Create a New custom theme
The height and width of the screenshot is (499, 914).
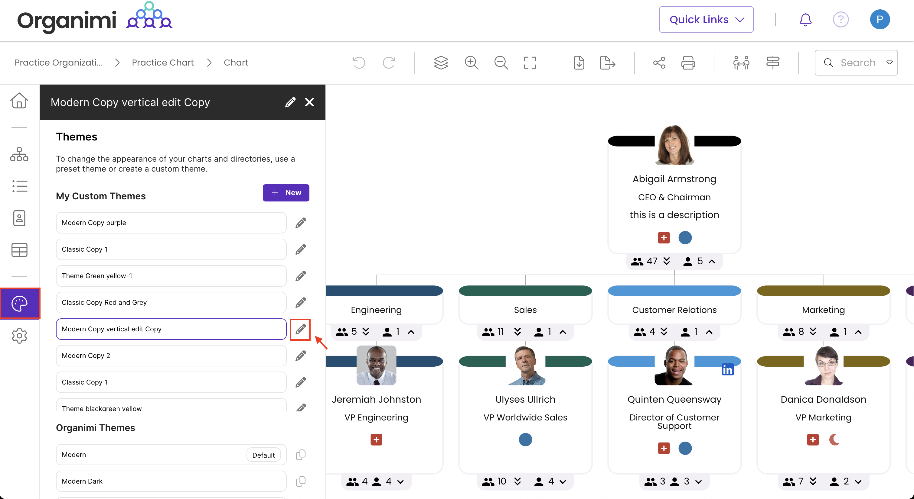click(x=286, y=193)
